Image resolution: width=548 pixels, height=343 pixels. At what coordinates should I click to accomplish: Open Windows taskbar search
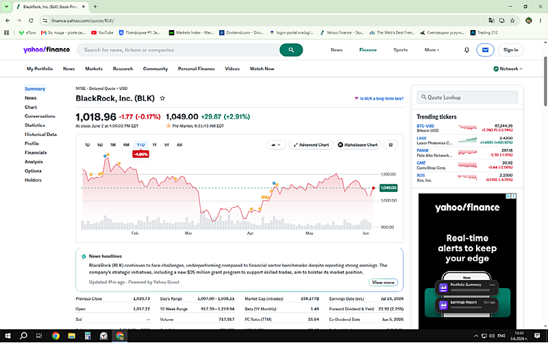pos(23,335)
